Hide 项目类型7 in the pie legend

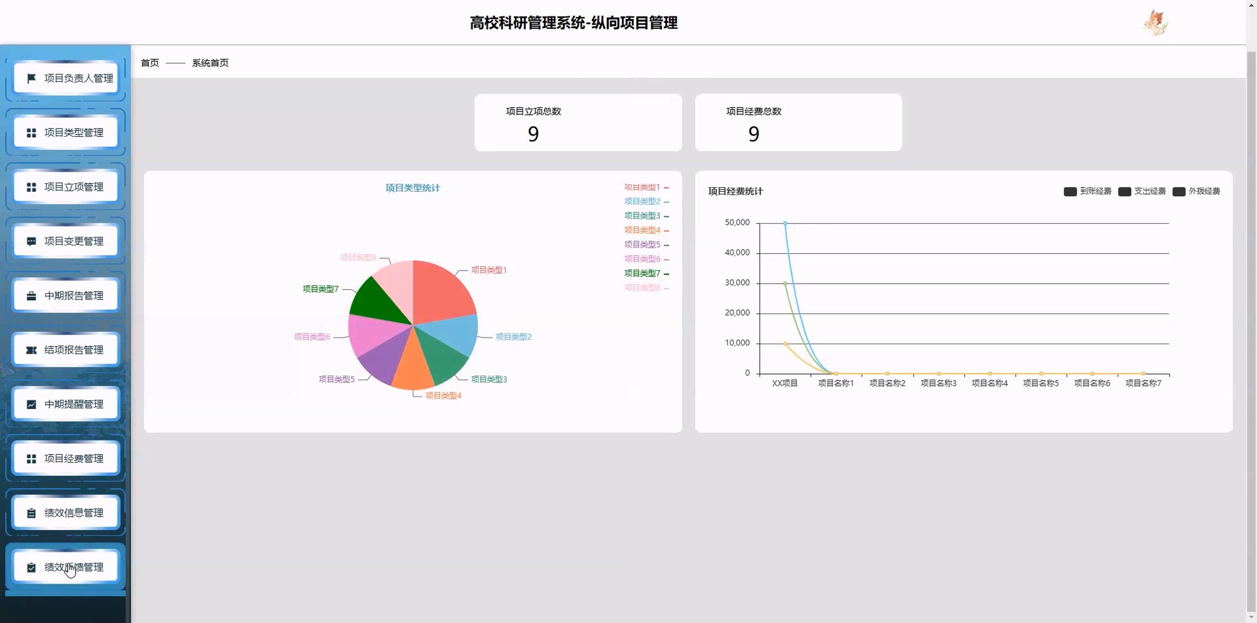(646, 273)
